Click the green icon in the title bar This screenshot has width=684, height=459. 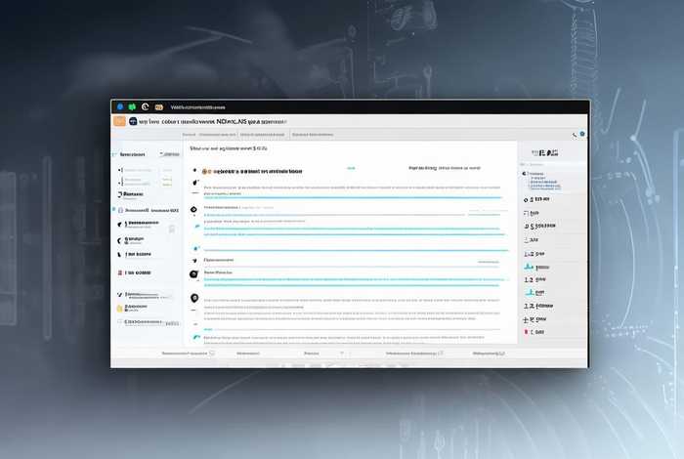[x=133, y=106]
